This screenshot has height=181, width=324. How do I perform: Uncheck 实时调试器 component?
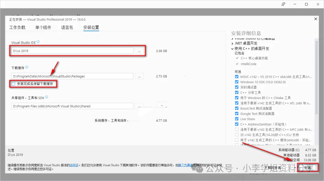pos(237,87)
